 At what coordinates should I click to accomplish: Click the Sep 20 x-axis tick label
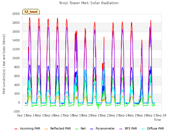pyautogui.click(x=87, y=115)
